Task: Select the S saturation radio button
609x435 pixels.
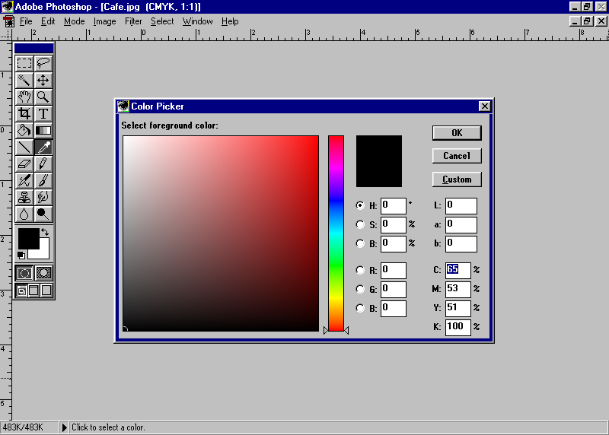Action: click(360, 224)
